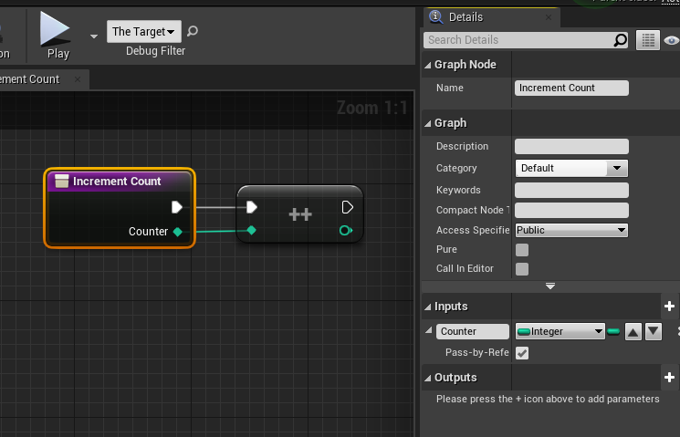Open the property matrix grid view button
This screenshot has height=437, width=680.
(x=647, y=40)
